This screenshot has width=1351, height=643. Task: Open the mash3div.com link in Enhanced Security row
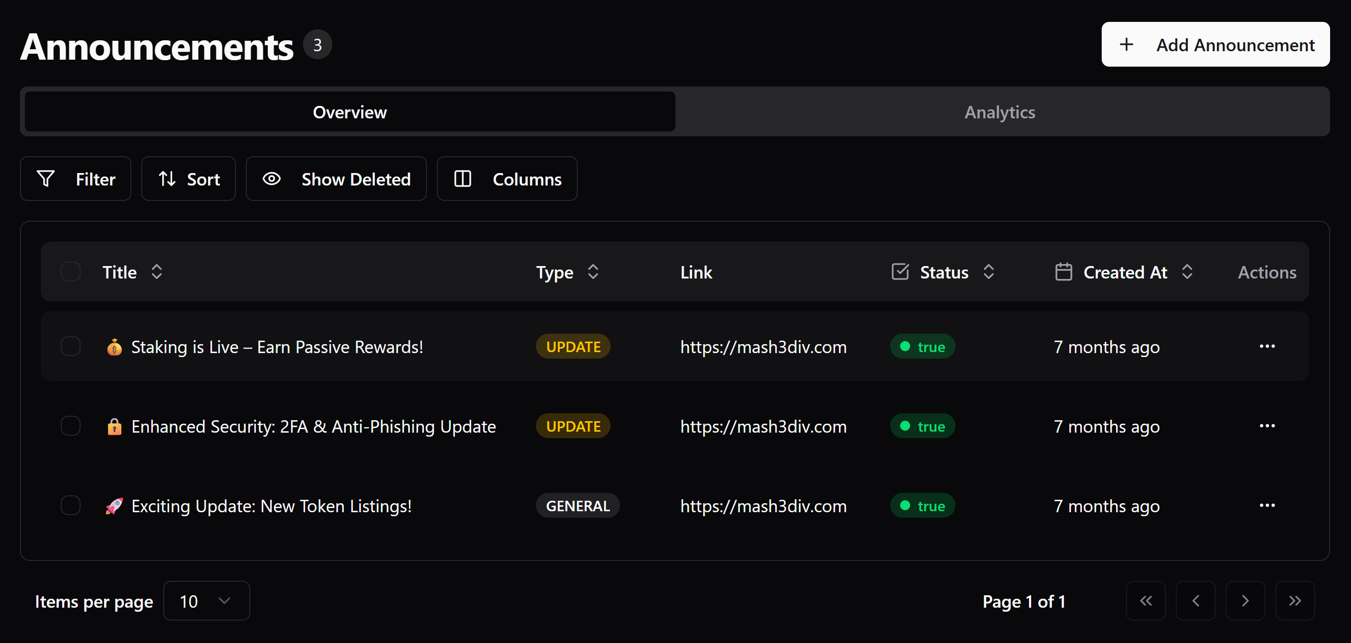[x=763, y=427]
